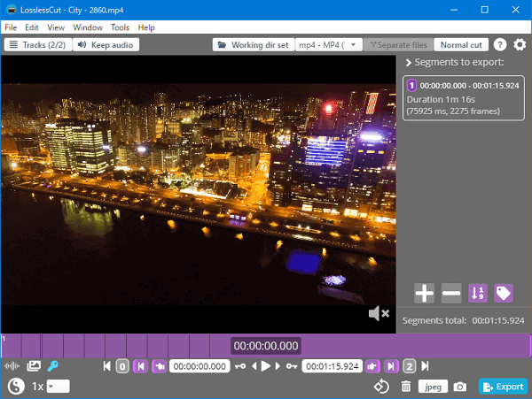The image size is (532, 399).
Task: Click the trash icon to delete source
Action: tap(406, 387)
